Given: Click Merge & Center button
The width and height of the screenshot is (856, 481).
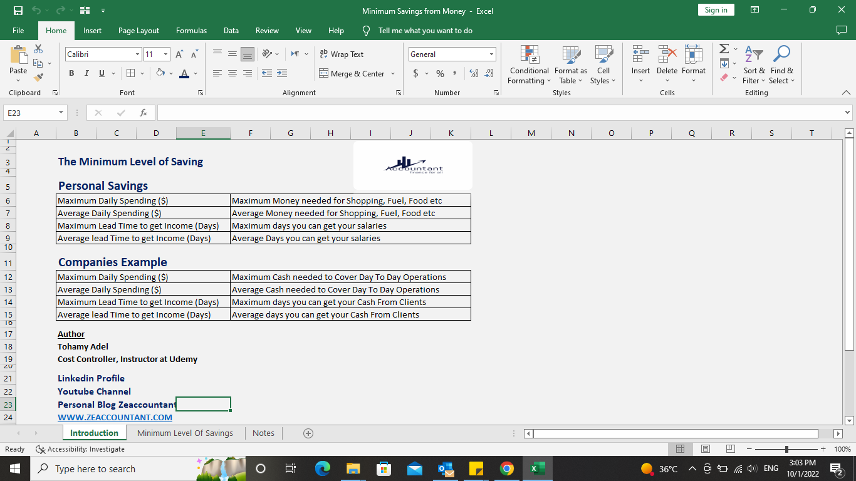Looking at the screenshot, I should click(x=352, y=73).
